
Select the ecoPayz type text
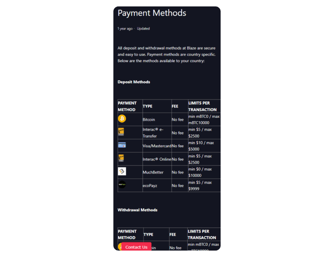(x=150, y=186)
